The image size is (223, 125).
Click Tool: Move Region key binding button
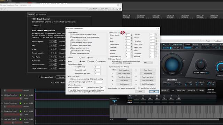[148, 84]
